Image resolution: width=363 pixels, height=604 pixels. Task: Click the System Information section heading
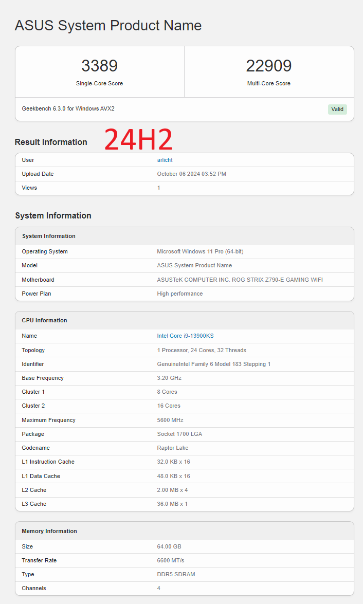click(53, 216)
